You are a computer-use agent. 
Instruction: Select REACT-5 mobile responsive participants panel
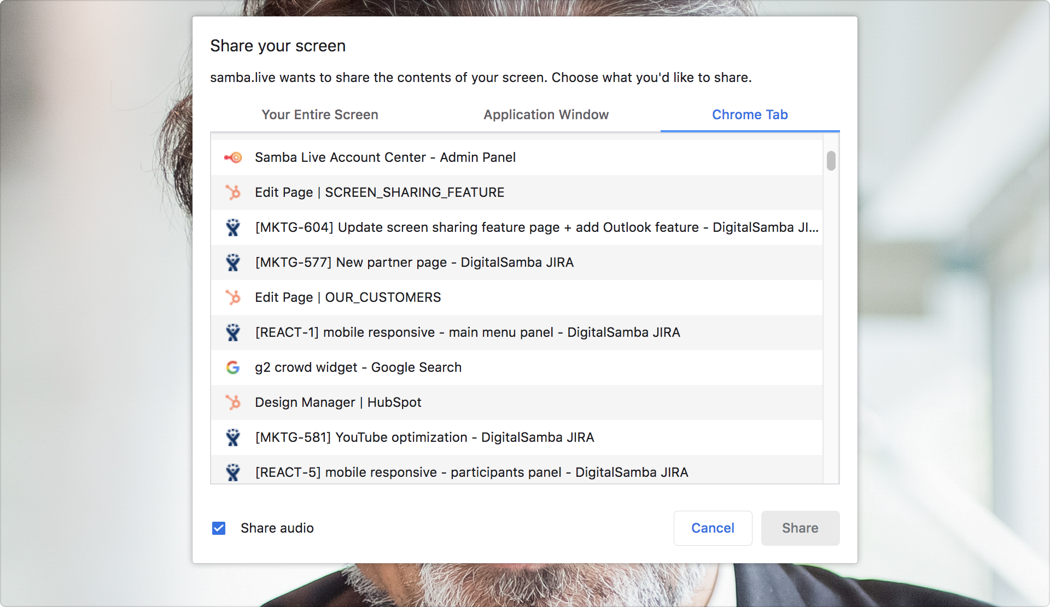coord(517,470)
